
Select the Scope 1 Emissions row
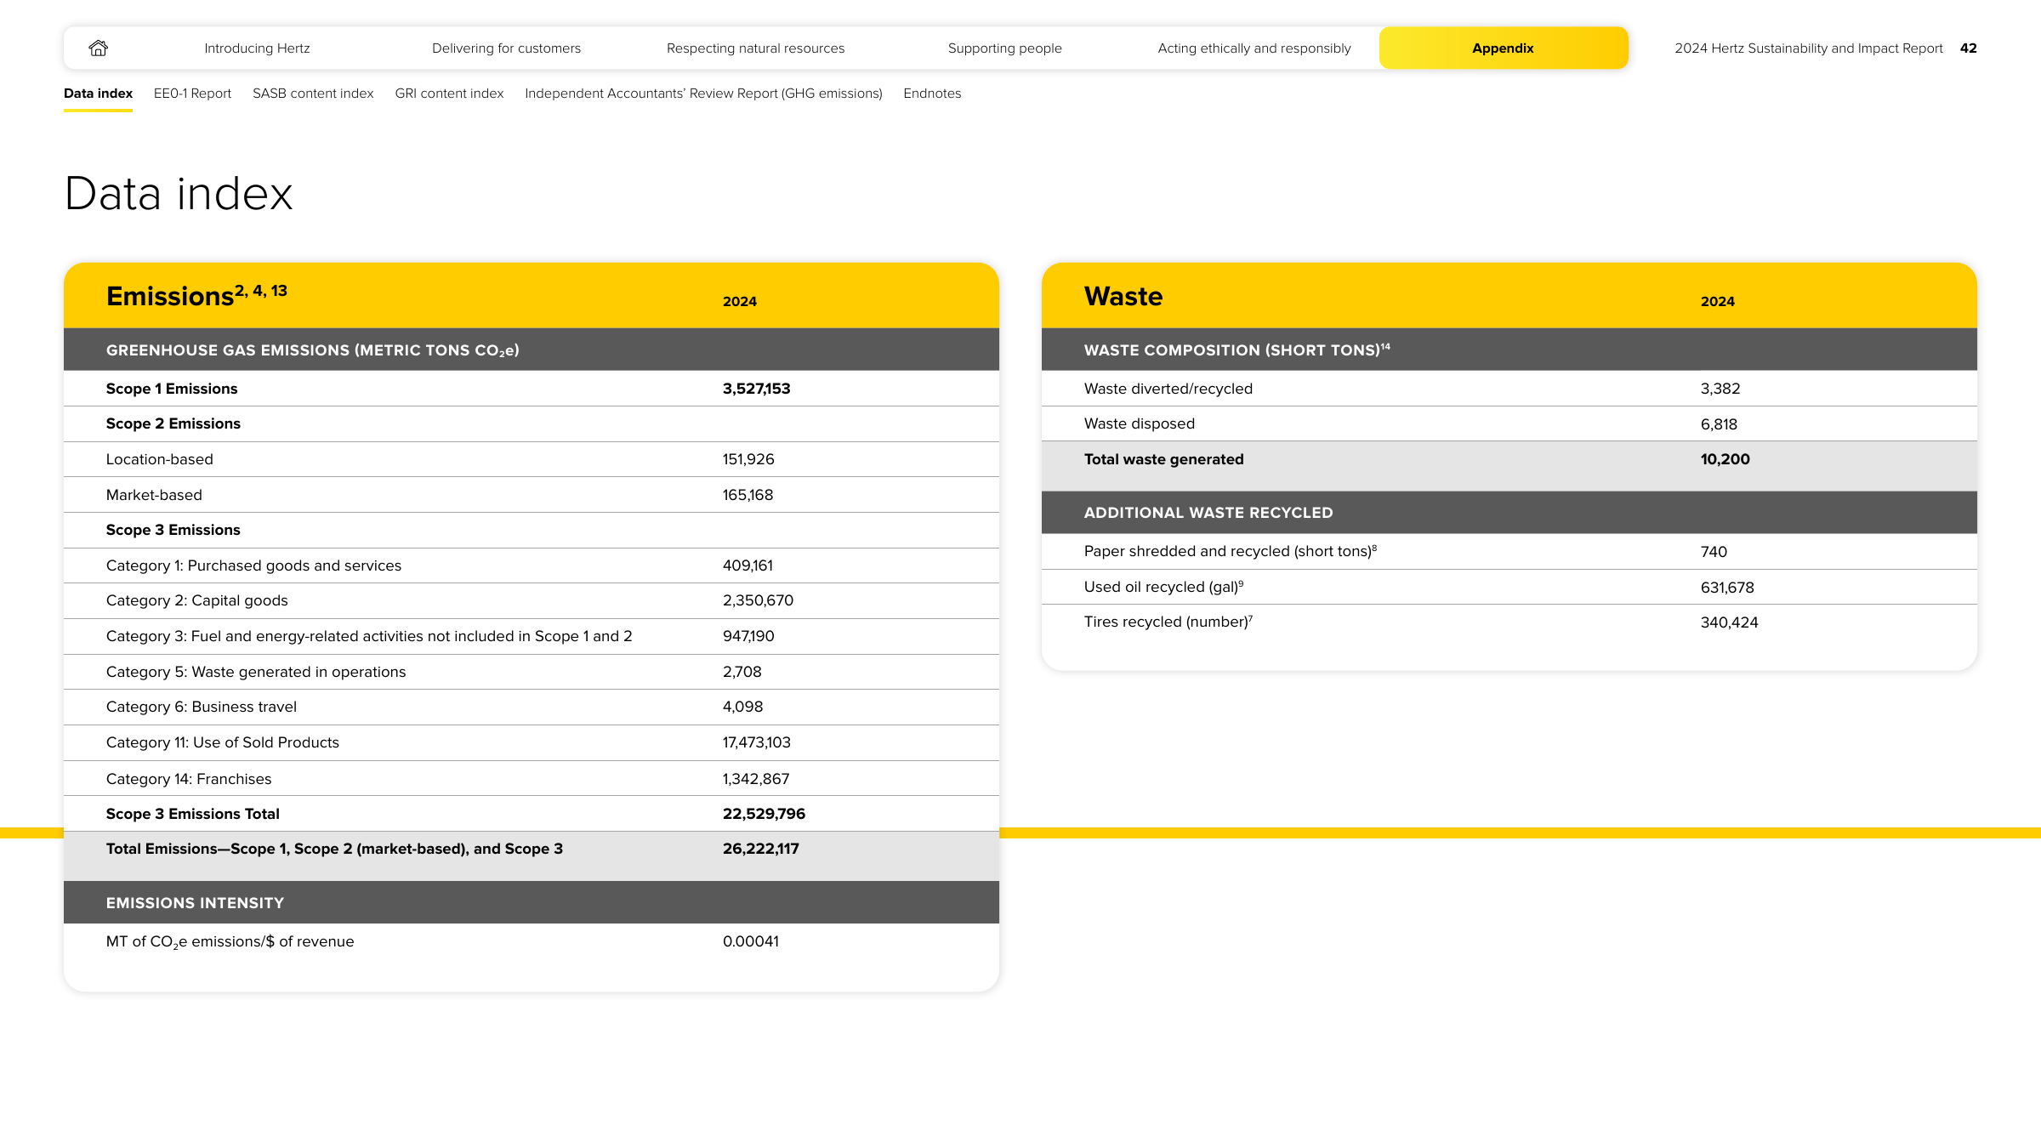(x=532, y=389)
